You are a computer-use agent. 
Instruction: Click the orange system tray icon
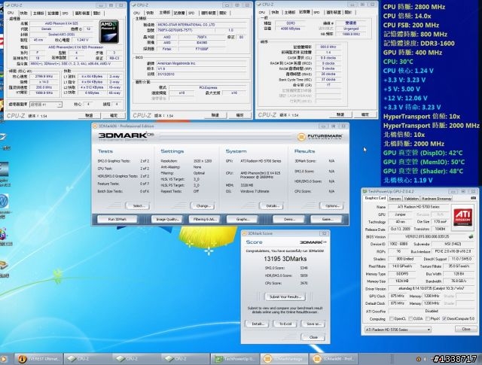[x=419, y=359]
